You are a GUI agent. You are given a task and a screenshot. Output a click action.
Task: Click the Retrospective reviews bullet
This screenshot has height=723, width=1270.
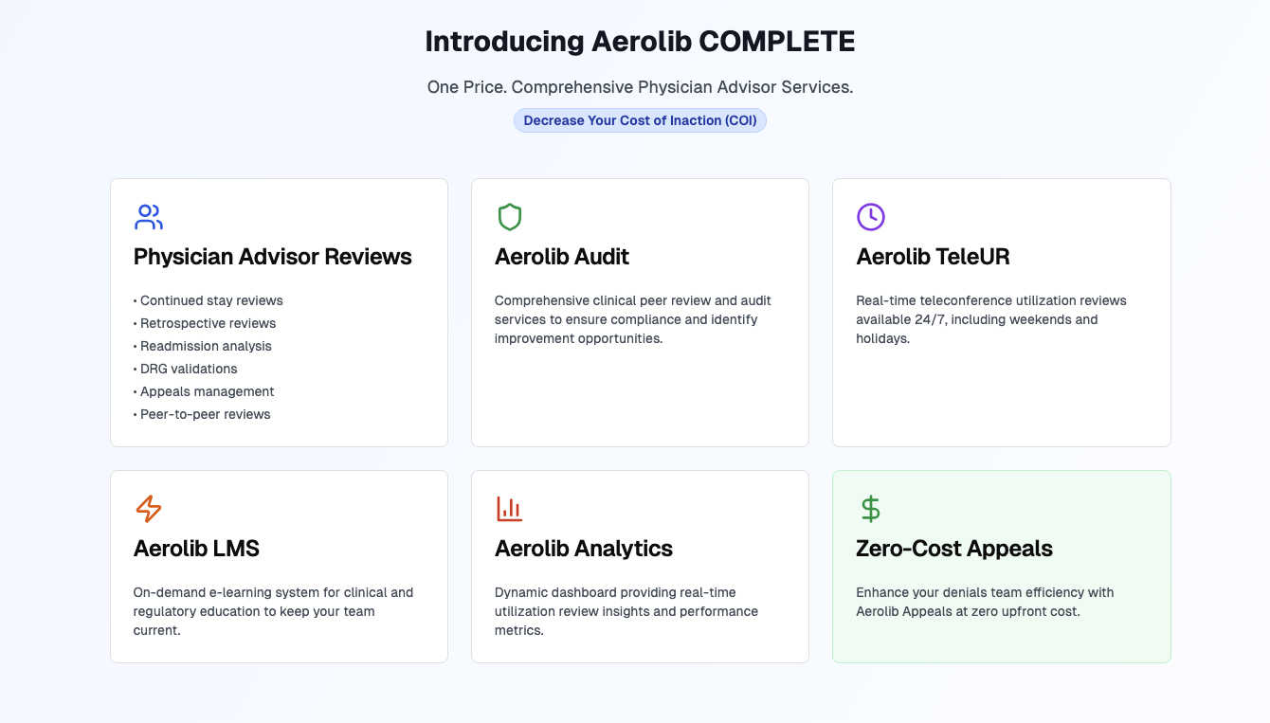point(205,323)
